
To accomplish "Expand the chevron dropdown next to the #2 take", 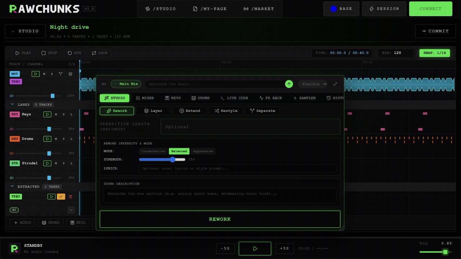I will click(71, 210).
